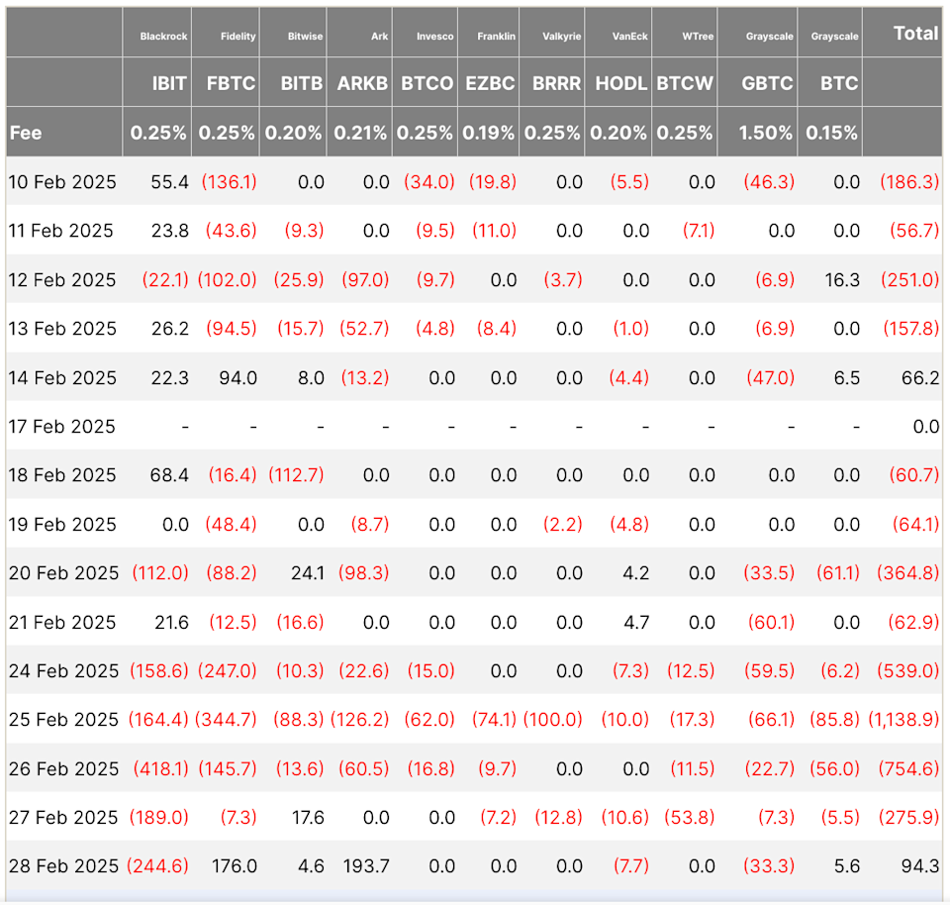
Task: Click the Fidelity issuer label
Action: coord(238,37)
